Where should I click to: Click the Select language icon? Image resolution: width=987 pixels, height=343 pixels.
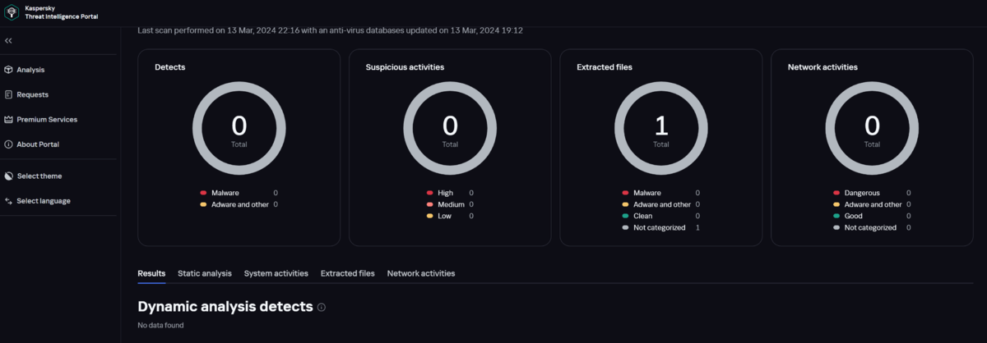click(8, 200)
